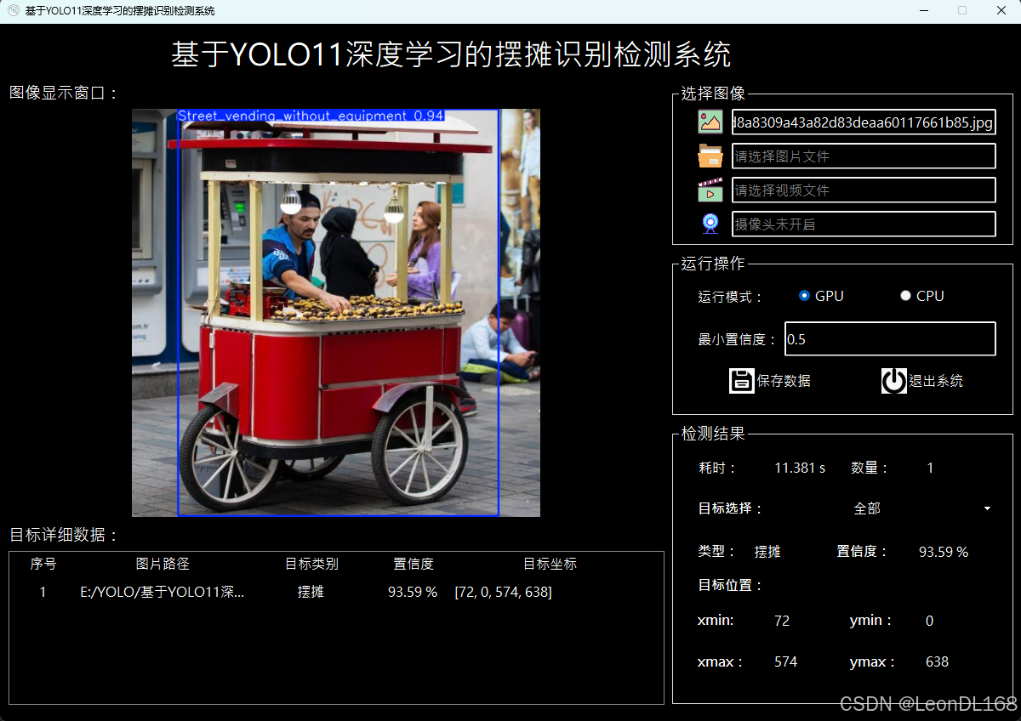The height and width of the screenshot is (721, 1021).
Task: Minimize the application window
Action: coord(924,10)
